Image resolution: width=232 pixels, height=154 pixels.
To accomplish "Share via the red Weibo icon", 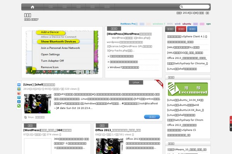I will [x=19, y=93].
